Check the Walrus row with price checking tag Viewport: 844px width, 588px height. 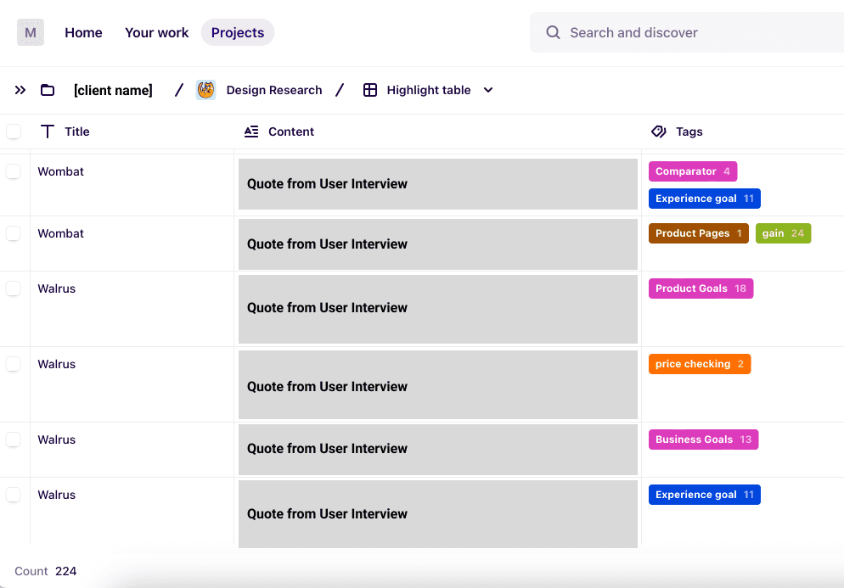click(x=14, y=364)
